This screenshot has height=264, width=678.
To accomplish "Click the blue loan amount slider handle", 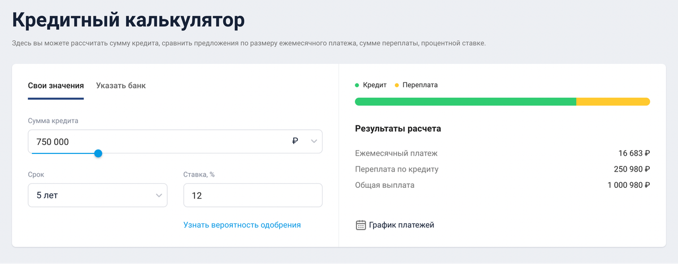I will (98, 153).
